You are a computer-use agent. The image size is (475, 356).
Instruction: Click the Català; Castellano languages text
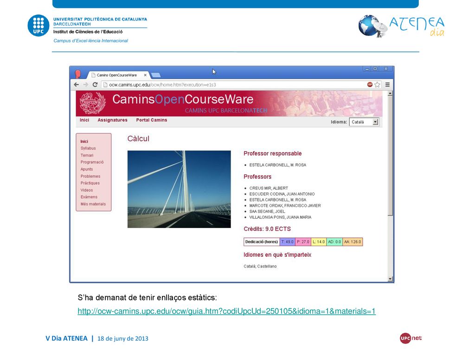point(260,267)
